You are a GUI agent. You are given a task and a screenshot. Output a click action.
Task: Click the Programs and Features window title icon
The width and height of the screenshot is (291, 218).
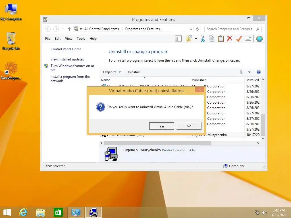(x=45, y=20)
